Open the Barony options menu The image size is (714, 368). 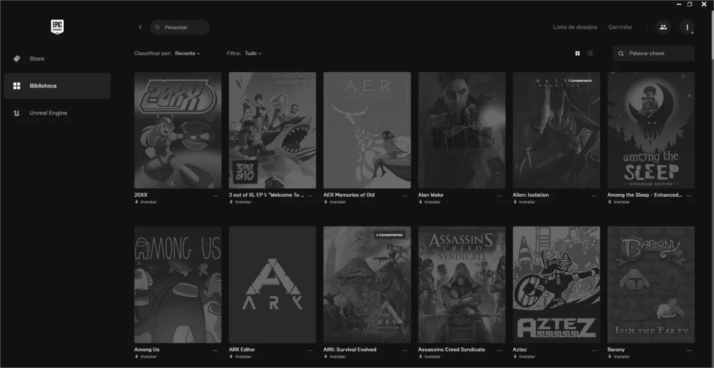coord(688,350)
